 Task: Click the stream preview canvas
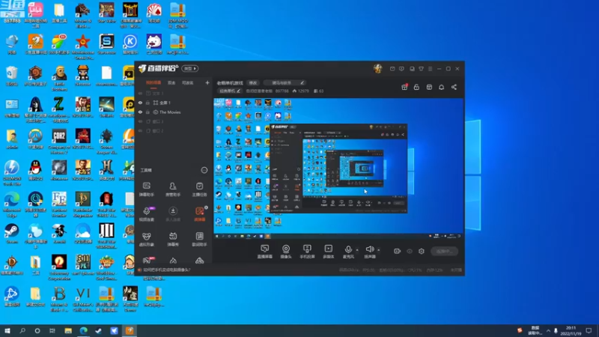[x=338, y=168]
